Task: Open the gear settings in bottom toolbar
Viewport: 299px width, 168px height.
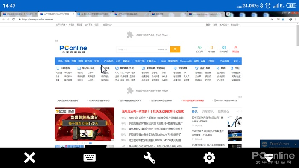Action: 209,157
